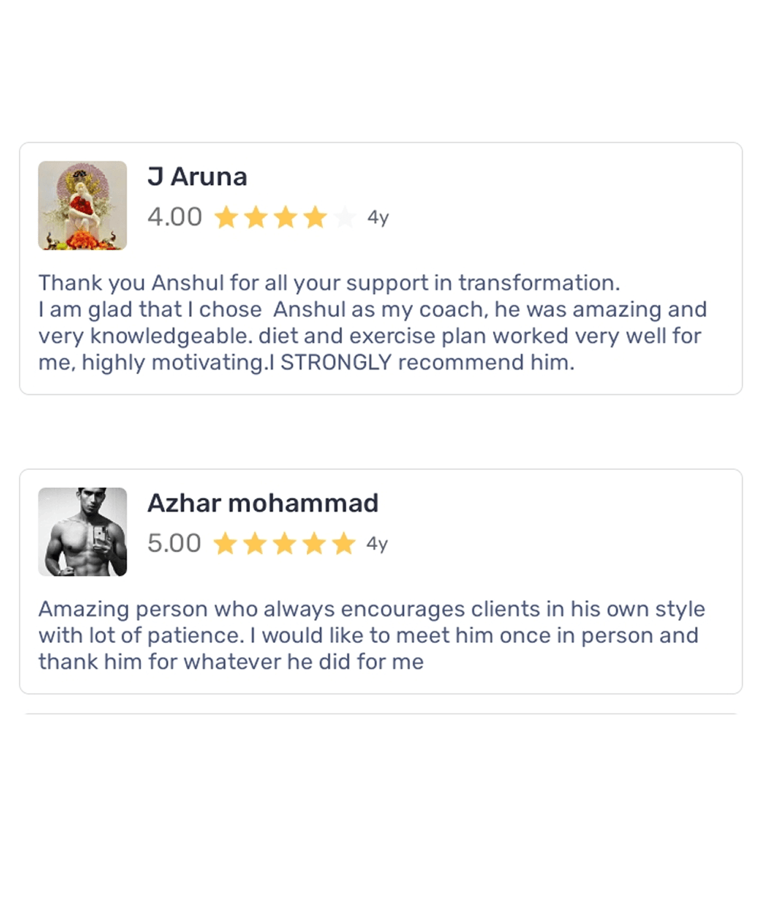
Task: Click the 4.00 rating score
Action: [174, 217]
